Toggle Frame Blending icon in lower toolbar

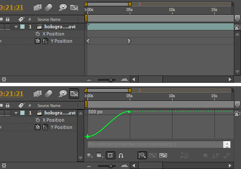tap(38, 93)
